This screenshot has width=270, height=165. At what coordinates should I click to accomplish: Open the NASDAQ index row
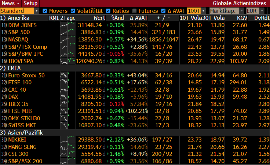coord(18,39)
